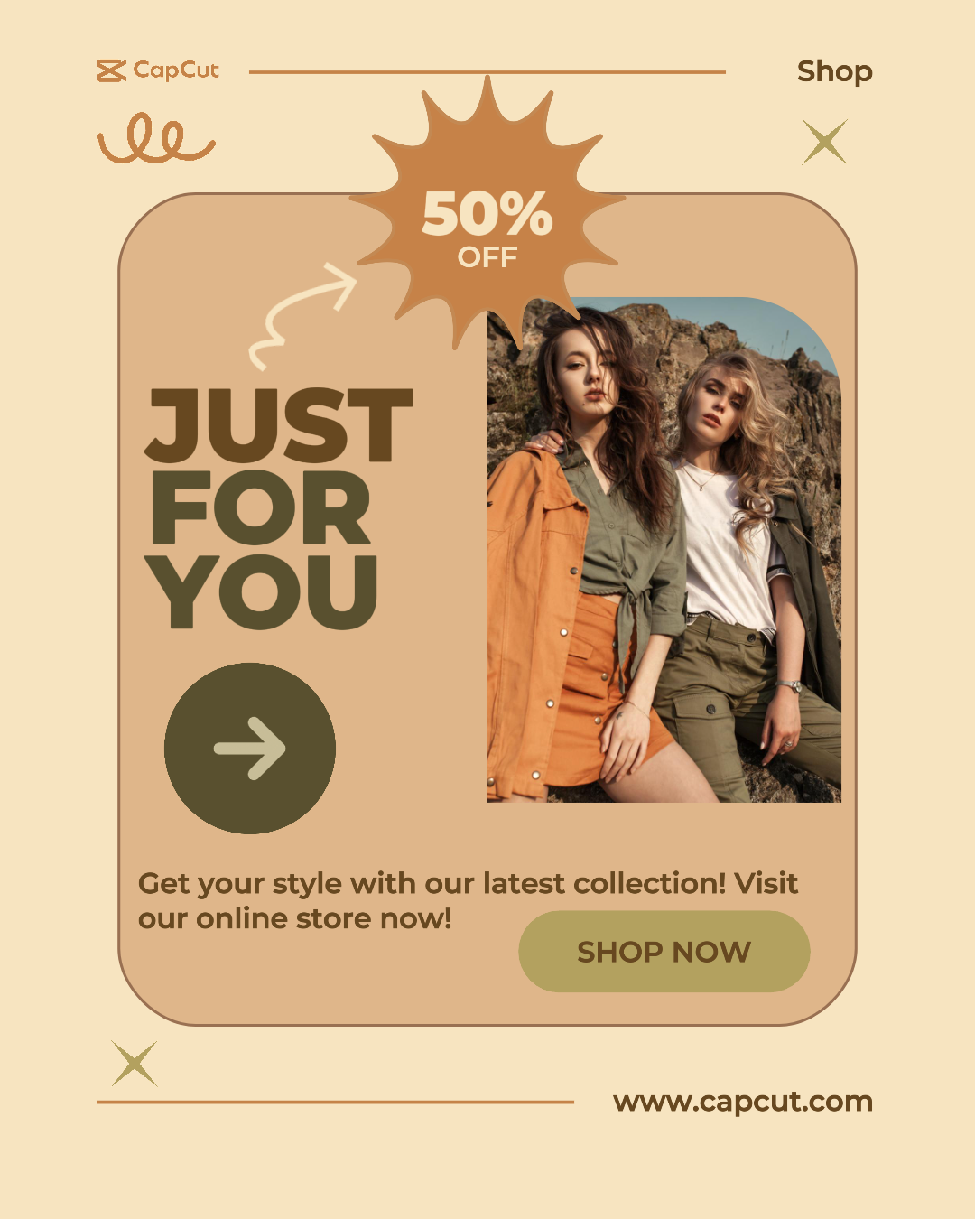Screen dimensions: 975x1219
Task: Open the Shop menu item
Action: click(835, 71)
